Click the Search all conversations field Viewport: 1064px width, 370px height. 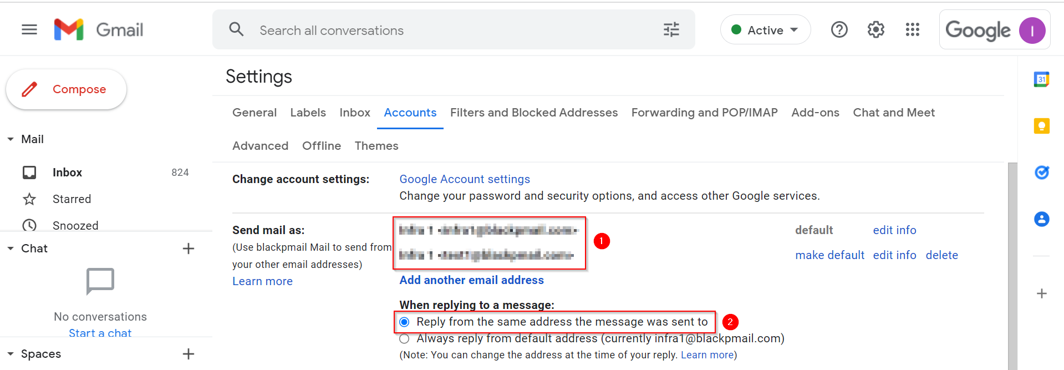444,31
